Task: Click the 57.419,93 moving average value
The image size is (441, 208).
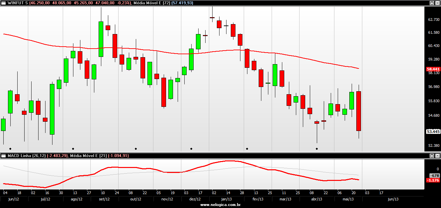Action: point(182,3)
